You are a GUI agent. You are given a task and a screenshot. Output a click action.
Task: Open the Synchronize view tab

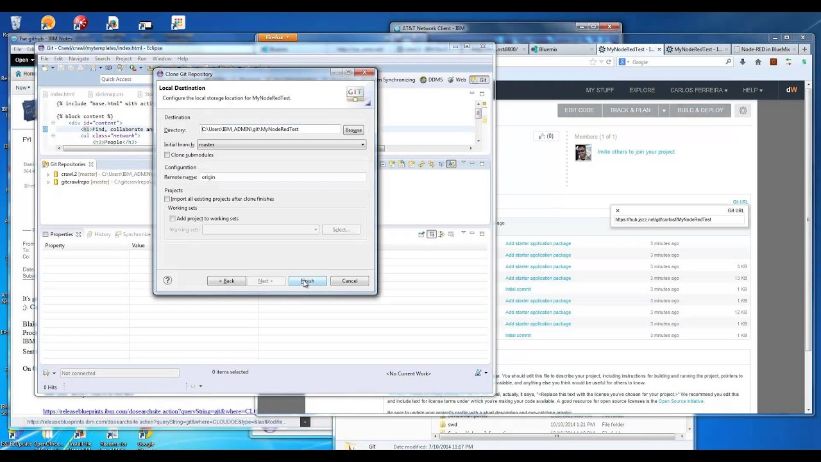(x=133, y=234)
